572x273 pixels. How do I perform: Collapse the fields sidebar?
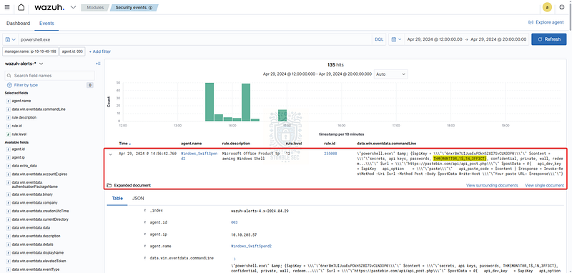(x=98, y=64)
